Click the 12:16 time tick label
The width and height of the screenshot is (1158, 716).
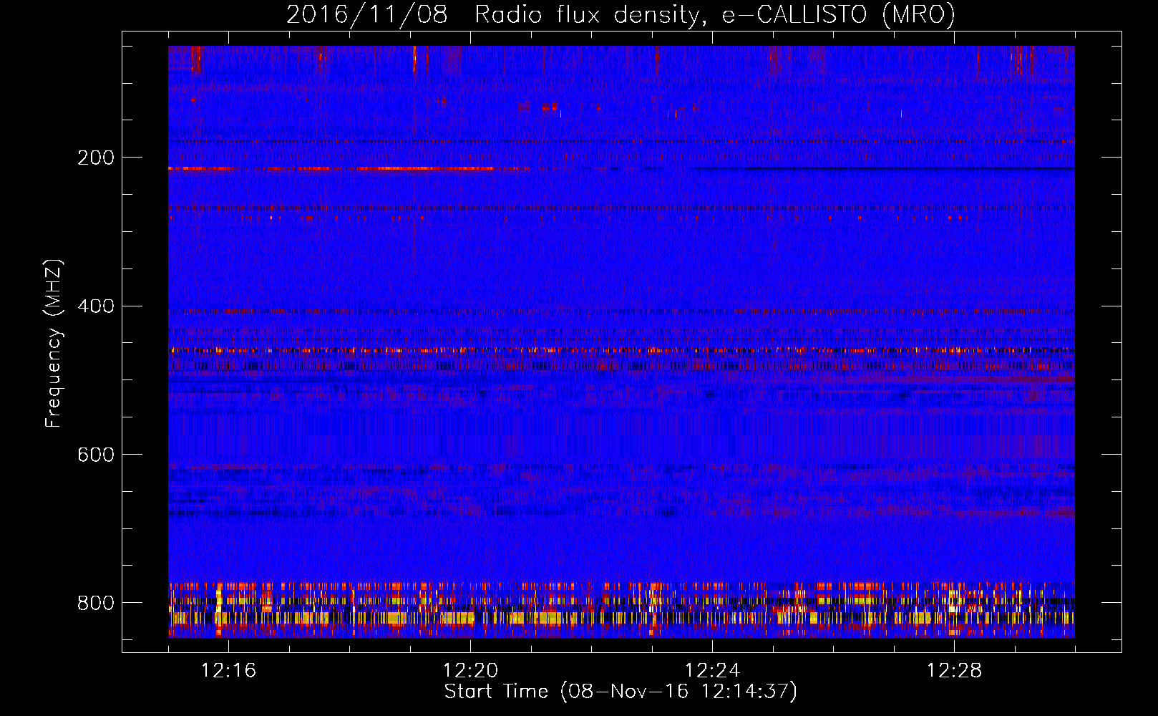coord(228,670)
